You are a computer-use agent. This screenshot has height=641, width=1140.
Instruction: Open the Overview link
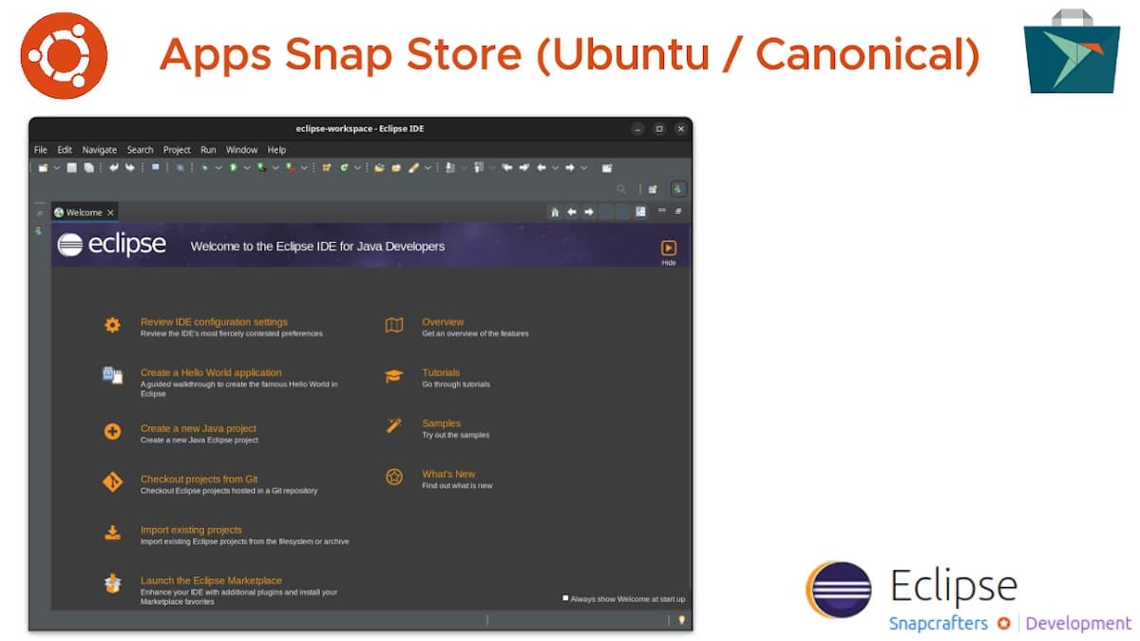[x=443, y=322]
